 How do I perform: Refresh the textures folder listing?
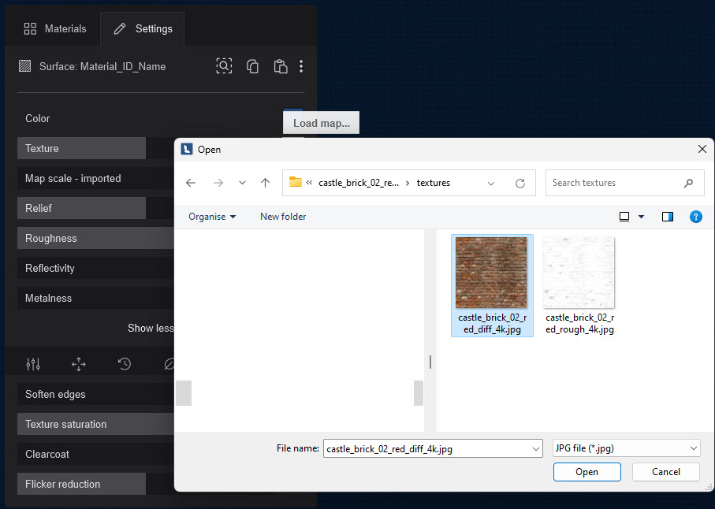[519, 183]
